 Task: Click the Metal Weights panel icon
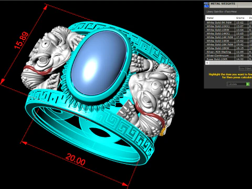(207, 5)
